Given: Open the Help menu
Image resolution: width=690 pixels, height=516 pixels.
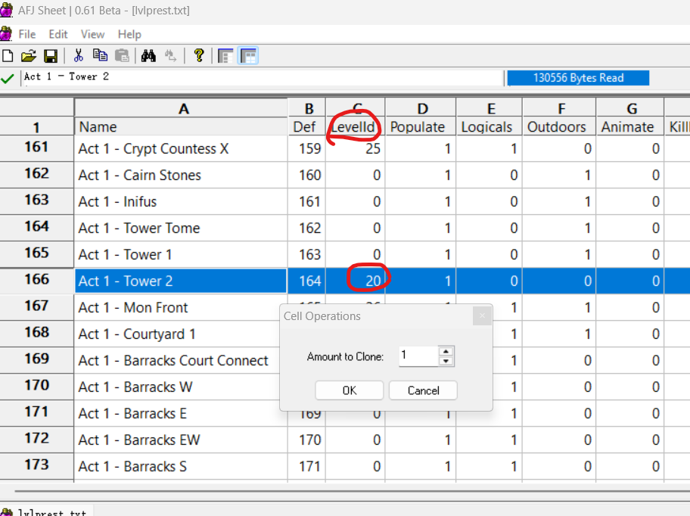Looking at the screenshot, I should pyautogui.click(x=129, y=34).
